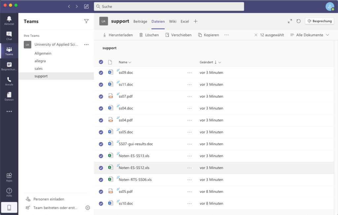Start a Besprechung with the meeting button
The width and height of the screenshot is (338, 215).
(319, 21)
